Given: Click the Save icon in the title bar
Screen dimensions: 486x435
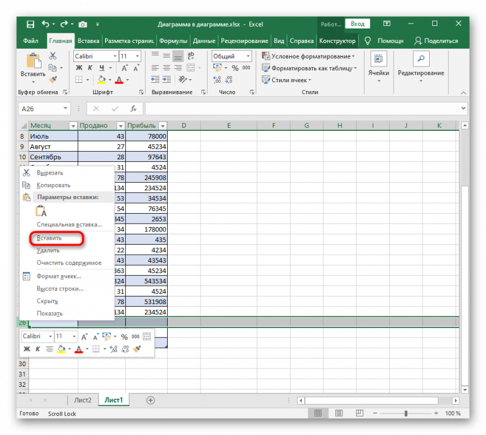Looking at the screenshot, I should tap(30, 24).
